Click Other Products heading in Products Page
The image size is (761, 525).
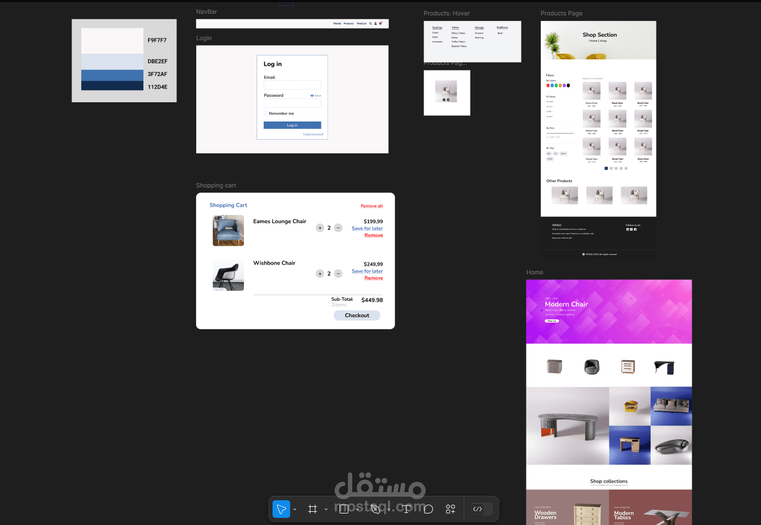(559, 181)
